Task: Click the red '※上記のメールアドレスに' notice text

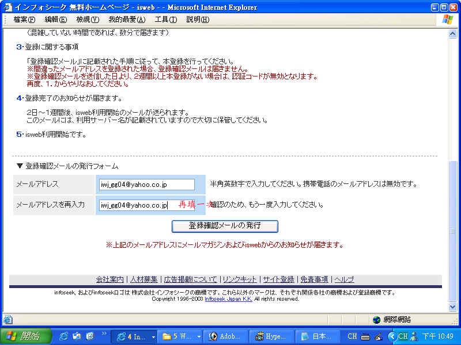Action: coord(225,245)
